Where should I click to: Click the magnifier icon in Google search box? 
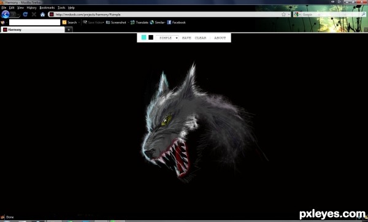[x=363, y=14]
